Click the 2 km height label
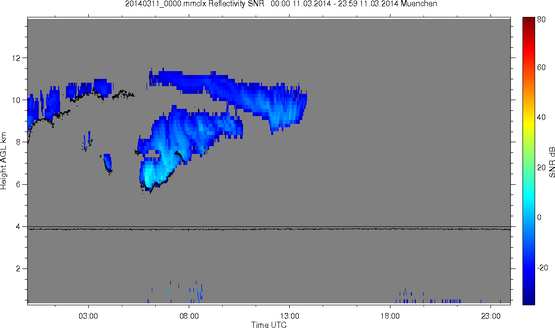The width and height of the screenshot is (555, 328). (18, 268)
